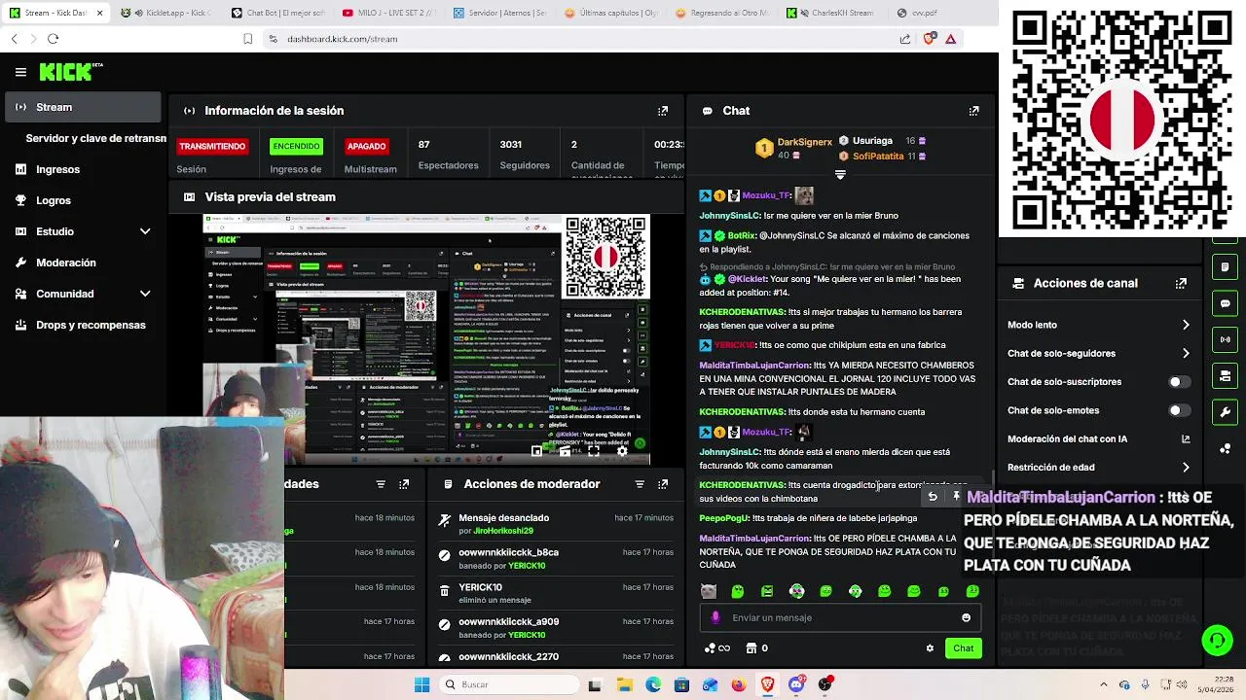
Task: Click the APAGADO Multistream badge
Action: 366,146
